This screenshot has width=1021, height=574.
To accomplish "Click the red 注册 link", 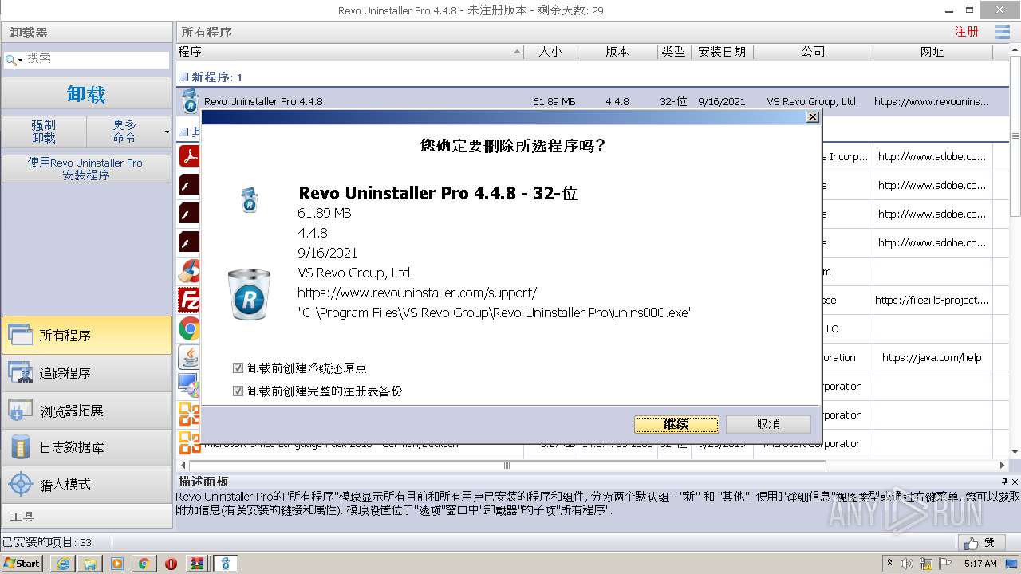I will (967, 32).
